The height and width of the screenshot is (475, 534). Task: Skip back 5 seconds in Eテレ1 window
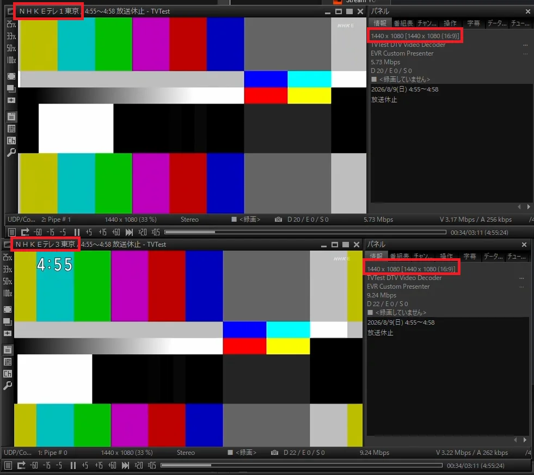click(63, 233)
